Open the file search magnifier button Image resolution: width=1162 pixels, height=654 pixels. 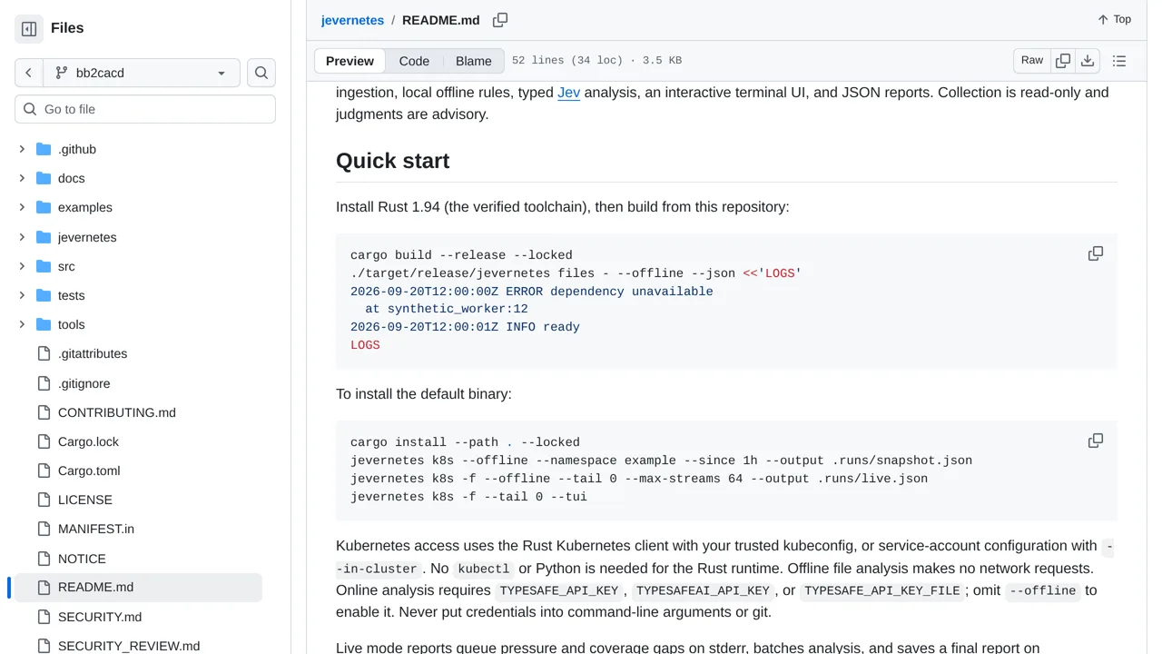pos(261,73)
